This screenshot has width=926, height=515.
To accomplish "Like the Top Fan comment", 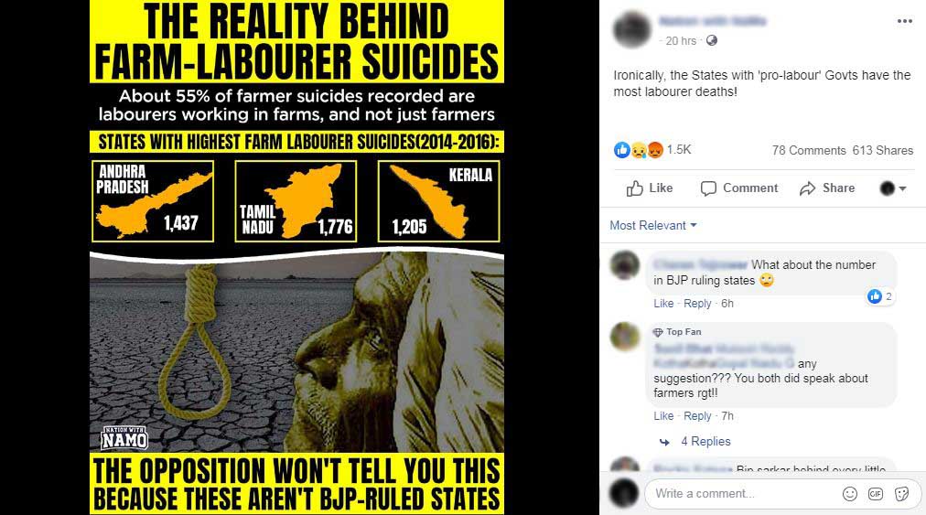I will [663, 416].
